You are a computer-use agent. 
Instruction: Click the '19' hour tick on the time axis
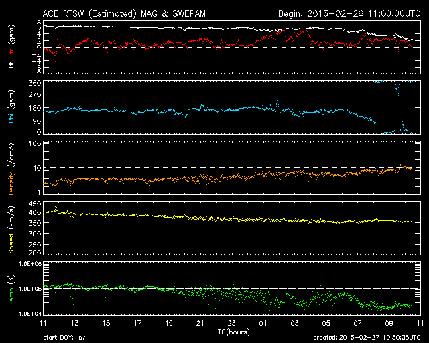click(x=169, y=323)
